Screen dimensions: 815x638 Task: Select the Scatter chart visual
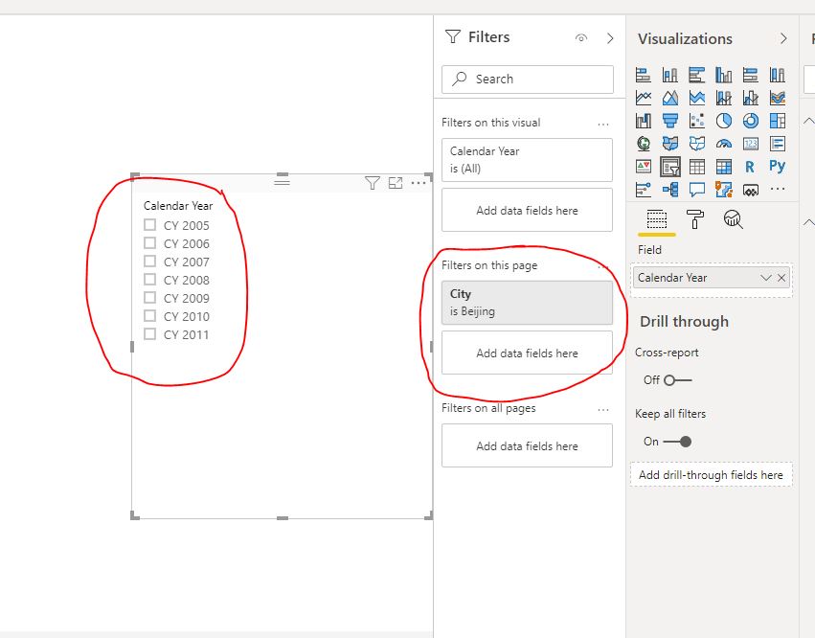click(x=696, y=121)
